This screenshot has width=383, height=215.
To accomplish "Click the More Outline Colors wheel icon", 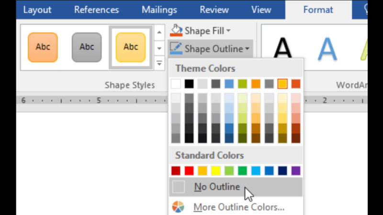I will click(x=178, y=207).
